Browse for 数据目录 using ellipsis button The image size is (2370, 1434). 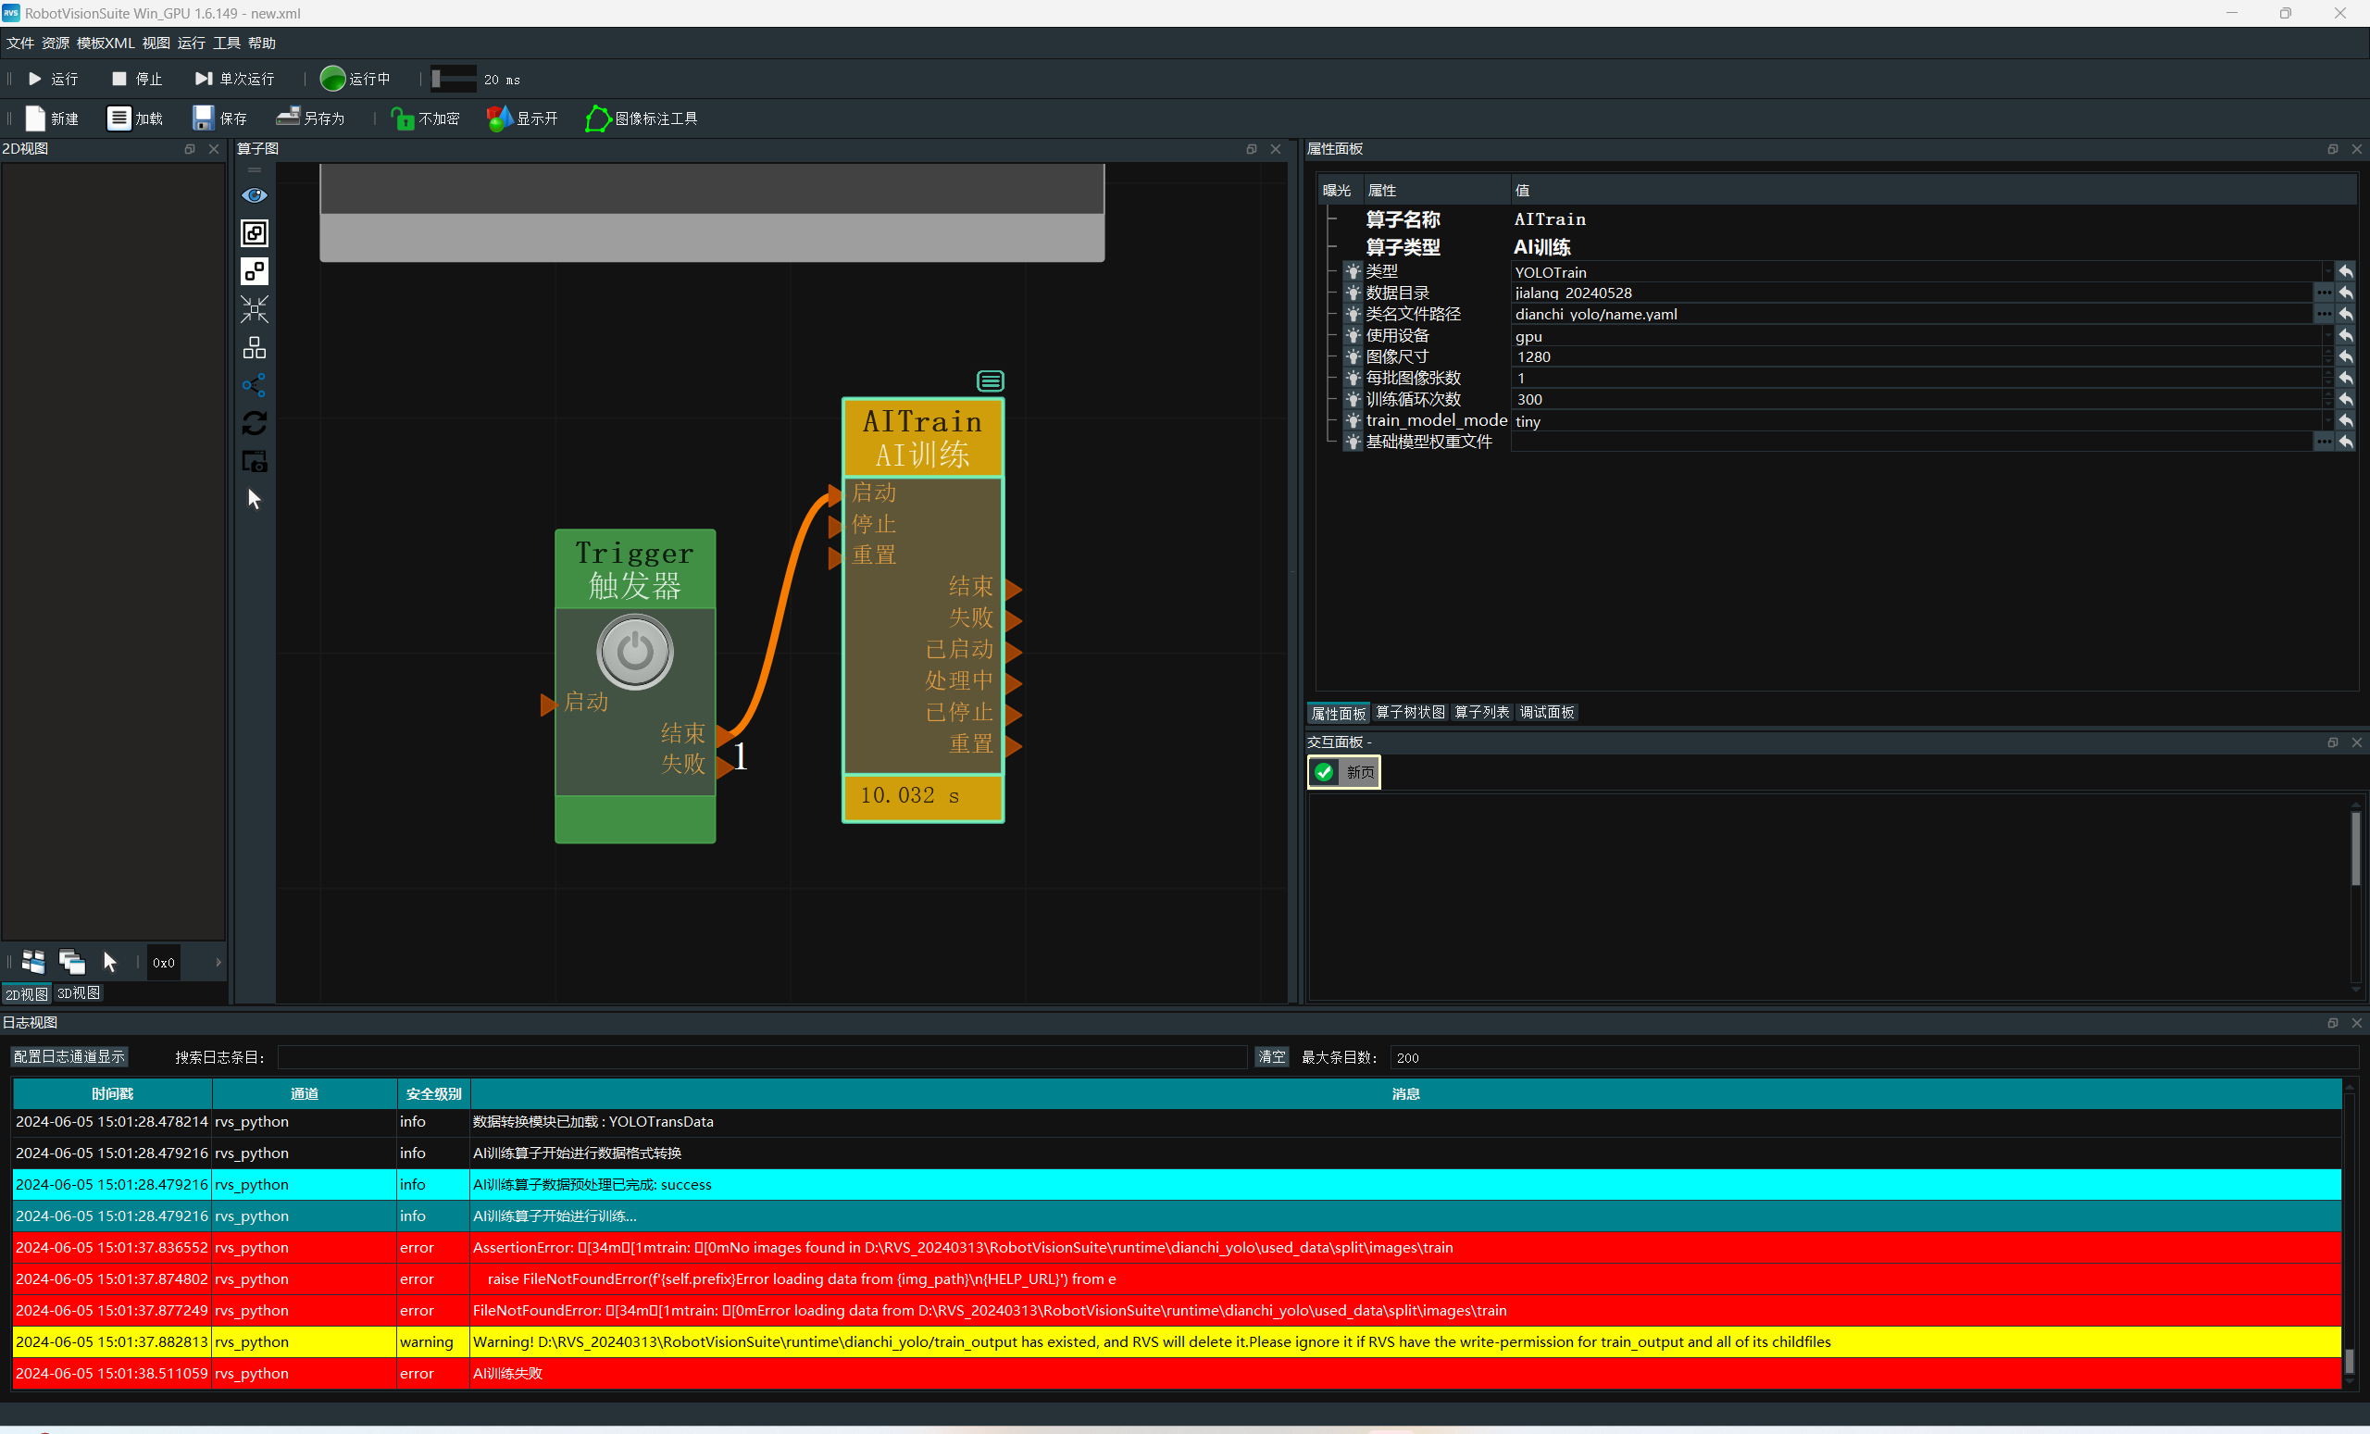[2323, 293]
